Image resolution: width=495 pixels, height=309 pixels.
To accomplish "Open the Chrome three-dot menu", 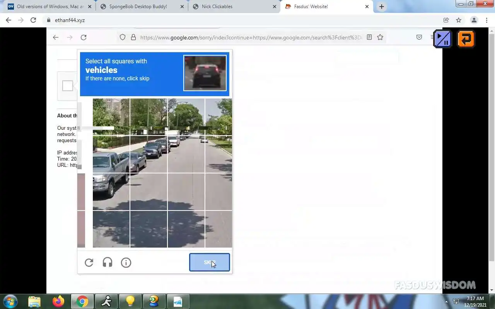I will pos(486,20).
